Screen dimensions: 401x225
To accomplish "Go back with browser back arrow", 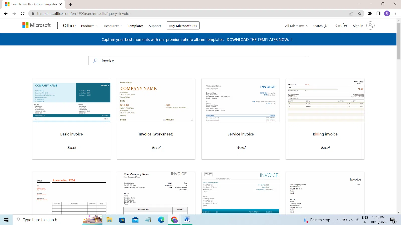I will click(x=6, y=14).
